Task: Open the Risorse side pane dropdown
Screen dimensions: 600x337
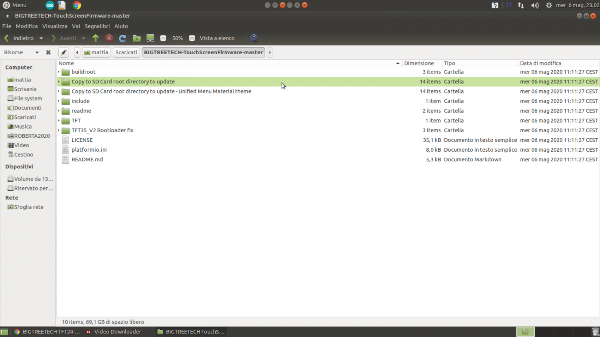Action: pos(37,52)
